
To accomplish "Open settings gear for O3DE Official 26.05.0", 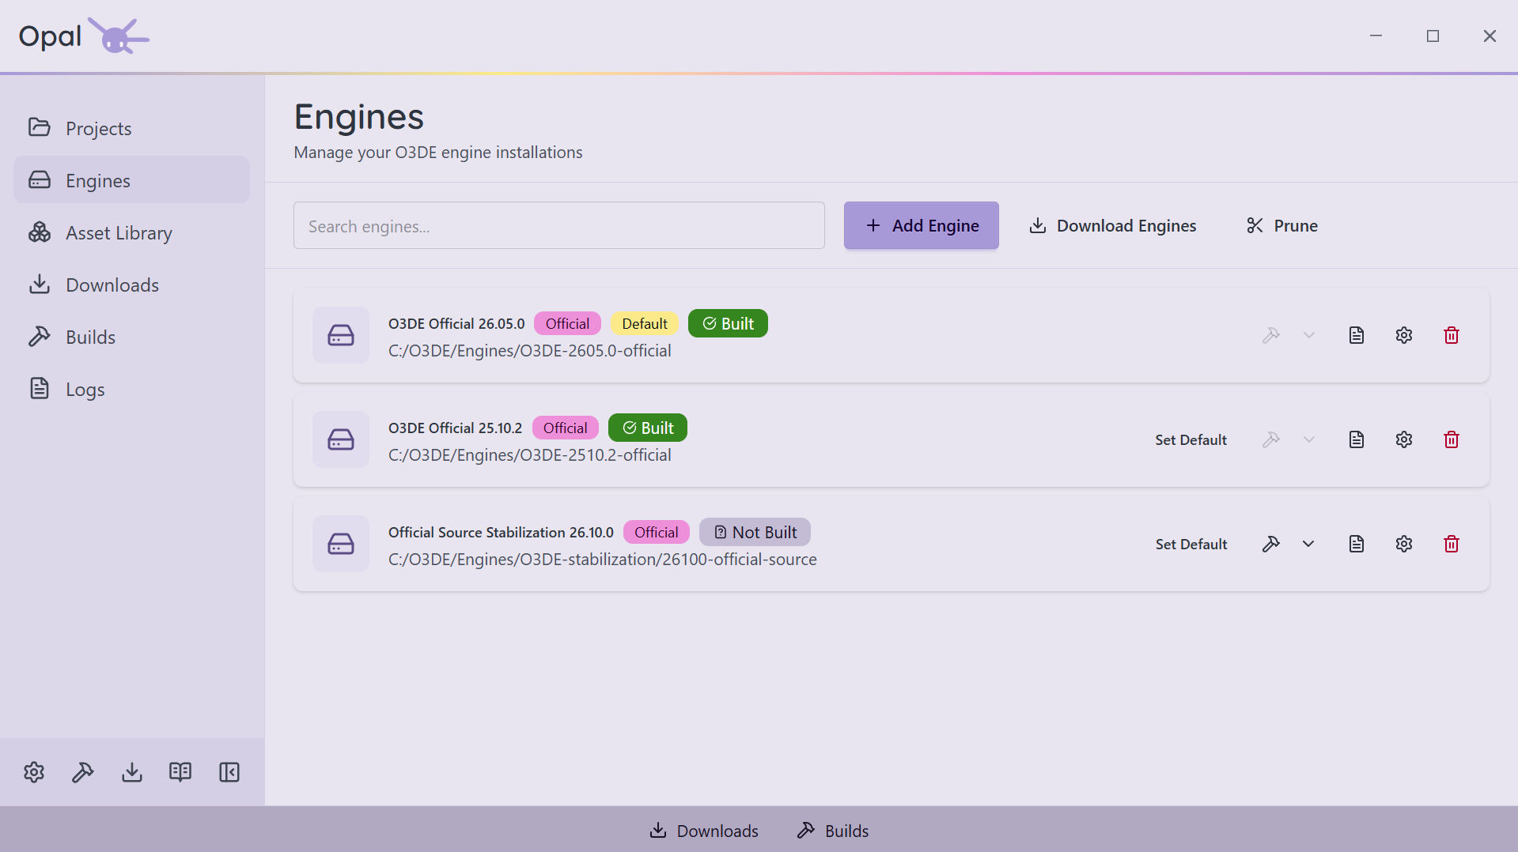I will click(x=1404, y=335).
